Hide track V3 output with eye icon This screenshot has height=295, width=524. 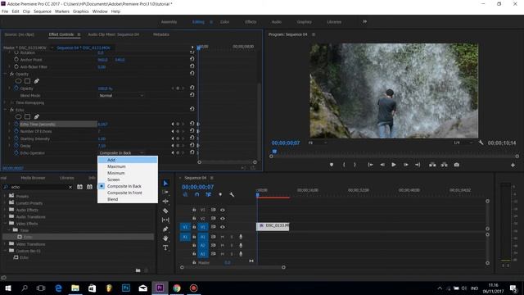222,210
